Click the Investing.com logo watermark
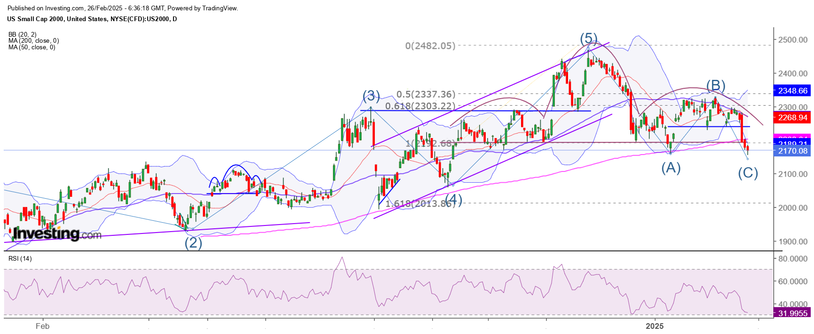This screenshot has height=334, width=814. 57,233
